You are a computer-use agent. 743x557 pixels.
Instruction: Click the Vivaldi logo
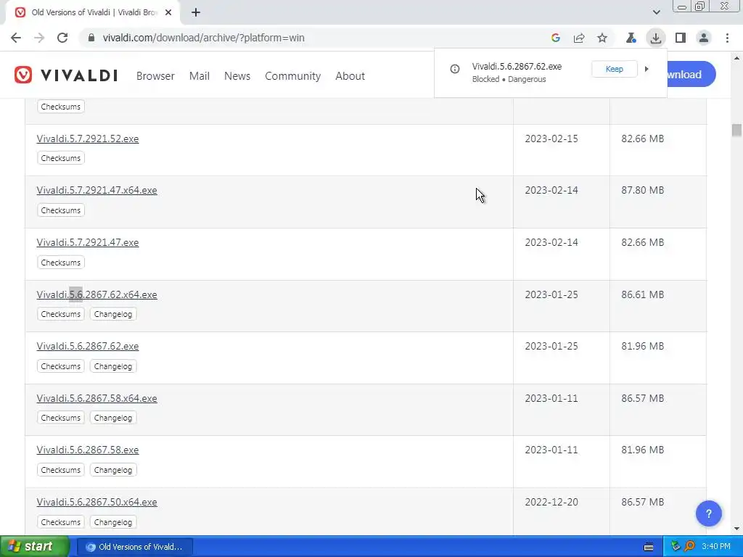pyautogui.click(x=66, y=75)
